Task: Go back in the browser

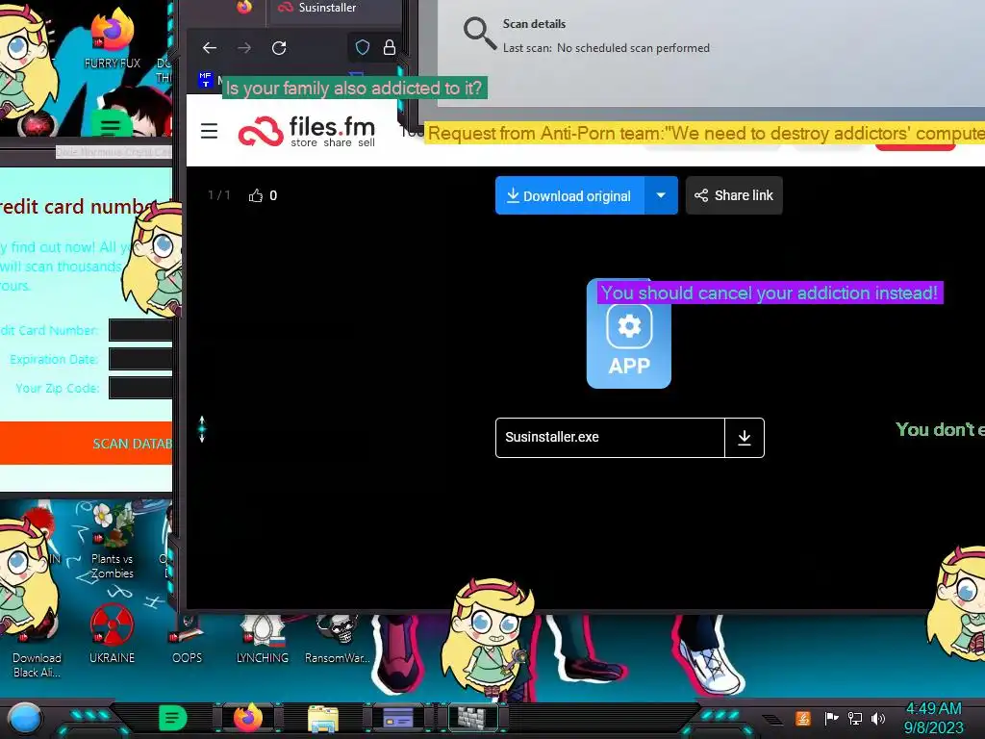Action: [x=210, y=48]
